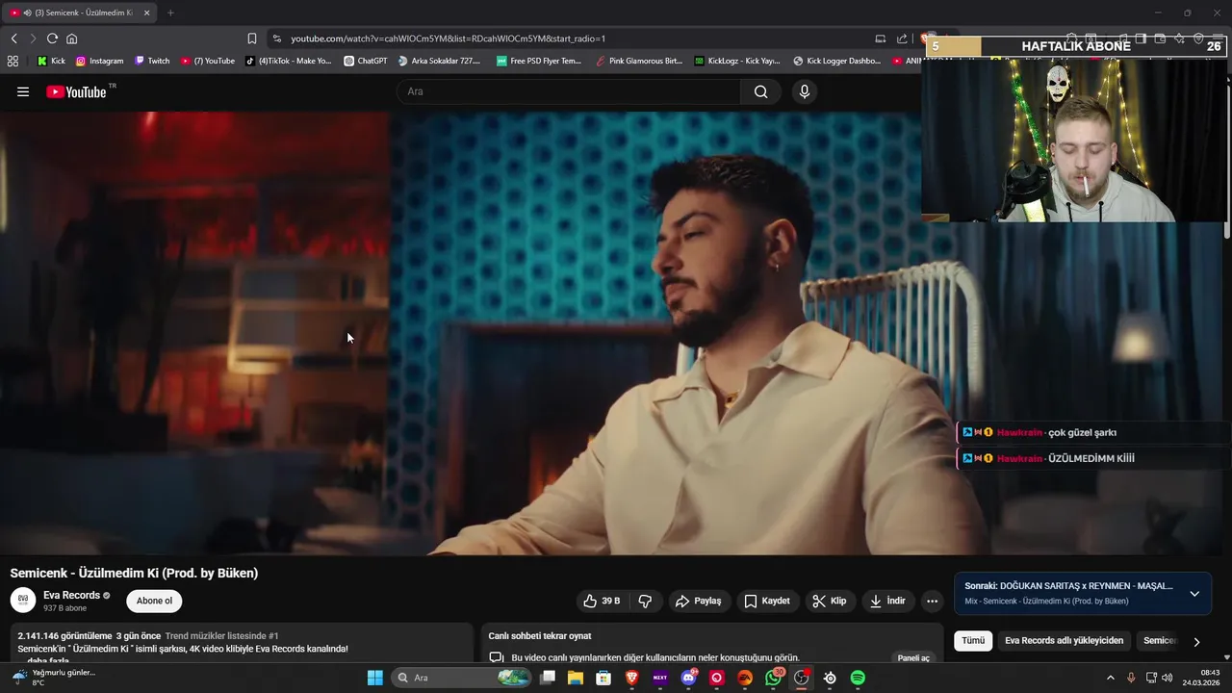Screen dimensions: 1232x693
Task: Open the weather widget on the taskbar
Action: [x=53, y=678]
